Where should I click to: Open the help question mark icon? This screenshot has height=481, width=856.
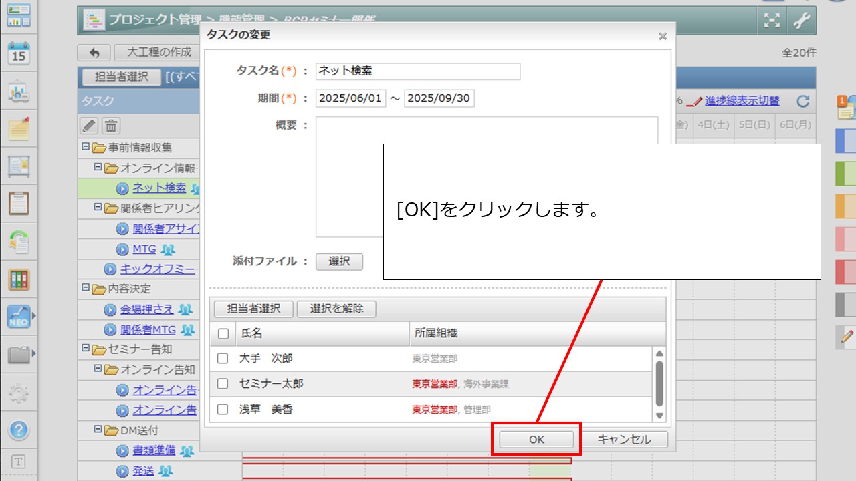tap(19, 430)
